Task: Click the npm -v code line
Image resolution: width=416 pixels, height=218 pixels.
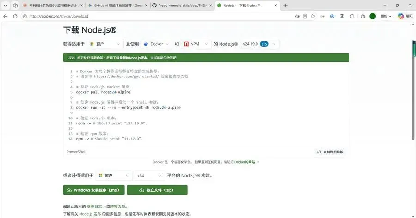Action: click(x=109, y=139)
